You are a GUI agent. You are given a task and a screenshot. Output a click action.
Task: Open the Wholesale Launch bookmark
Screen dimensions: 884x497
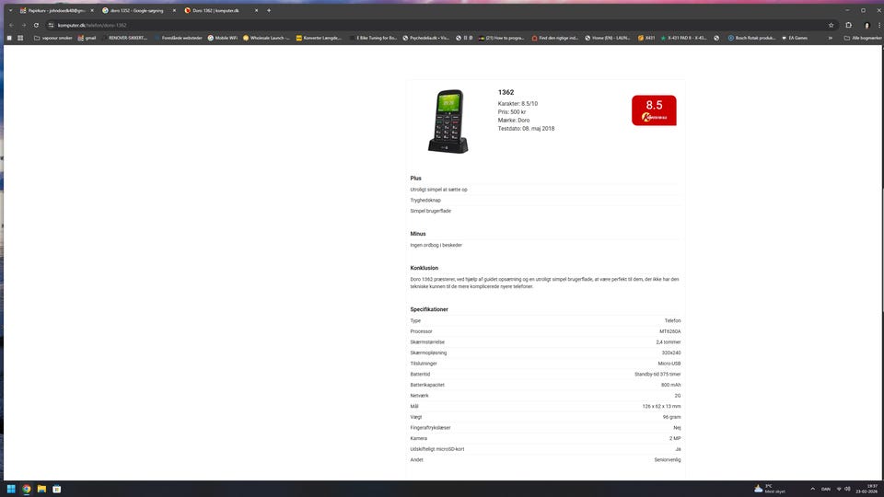click(x=266, y=39)
